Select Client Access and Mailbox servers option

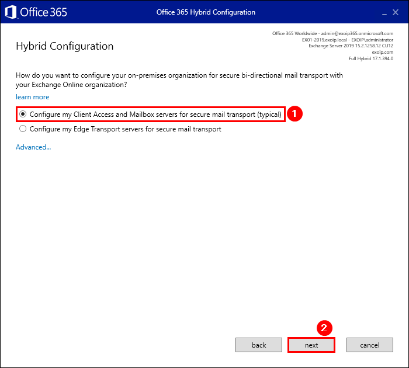tap(23, 114)
